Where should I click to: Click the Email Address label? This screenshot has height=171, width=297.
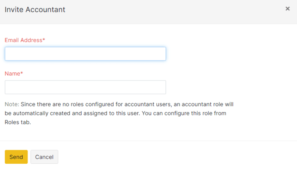coord(23,40)
